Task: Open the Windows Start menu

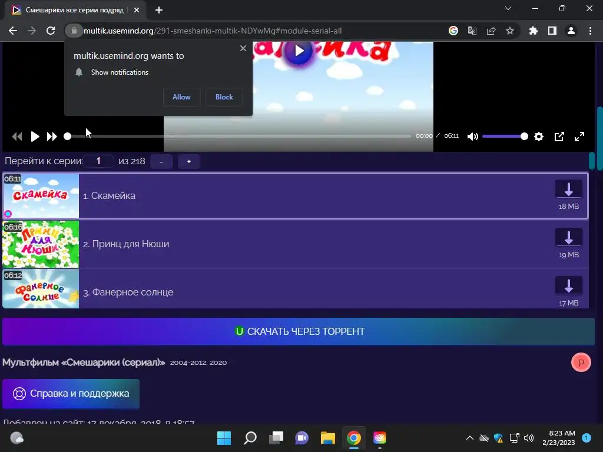Action: (224, 438)
